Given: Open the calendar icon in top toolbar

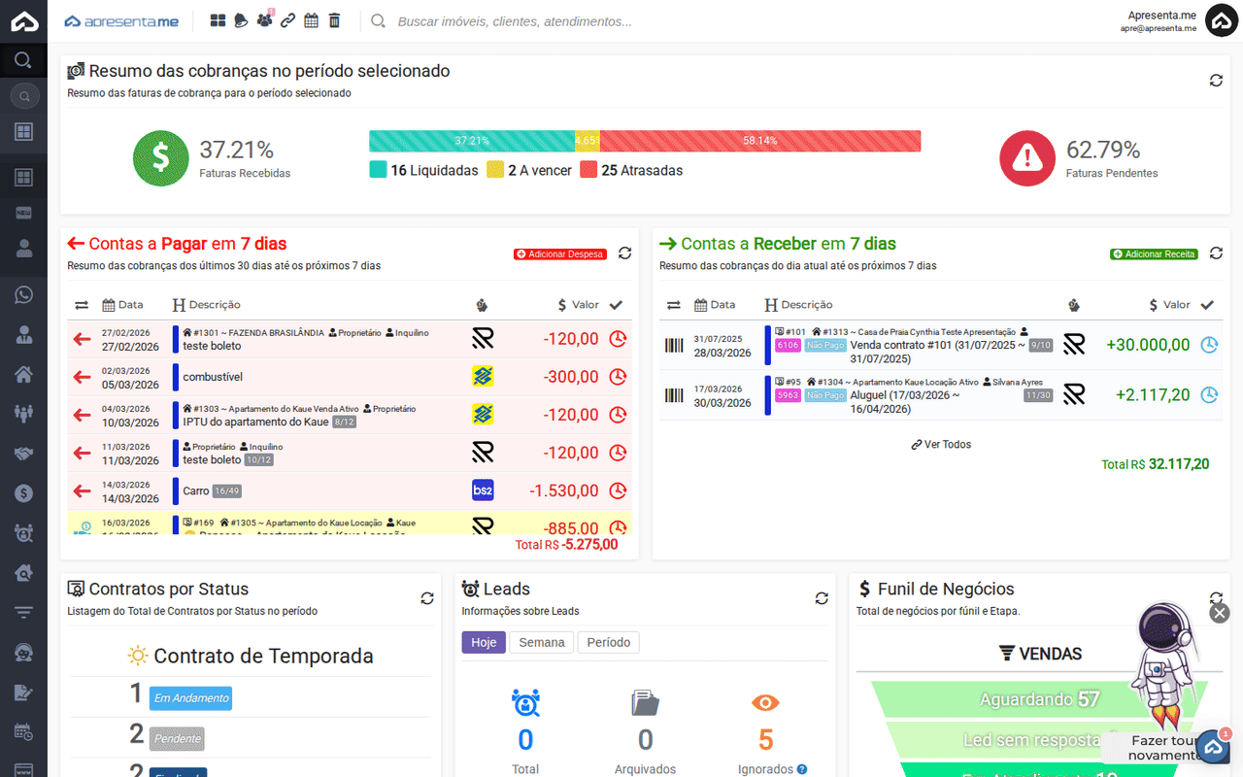Looking at the screenshot, I should [x=311, y=20].
